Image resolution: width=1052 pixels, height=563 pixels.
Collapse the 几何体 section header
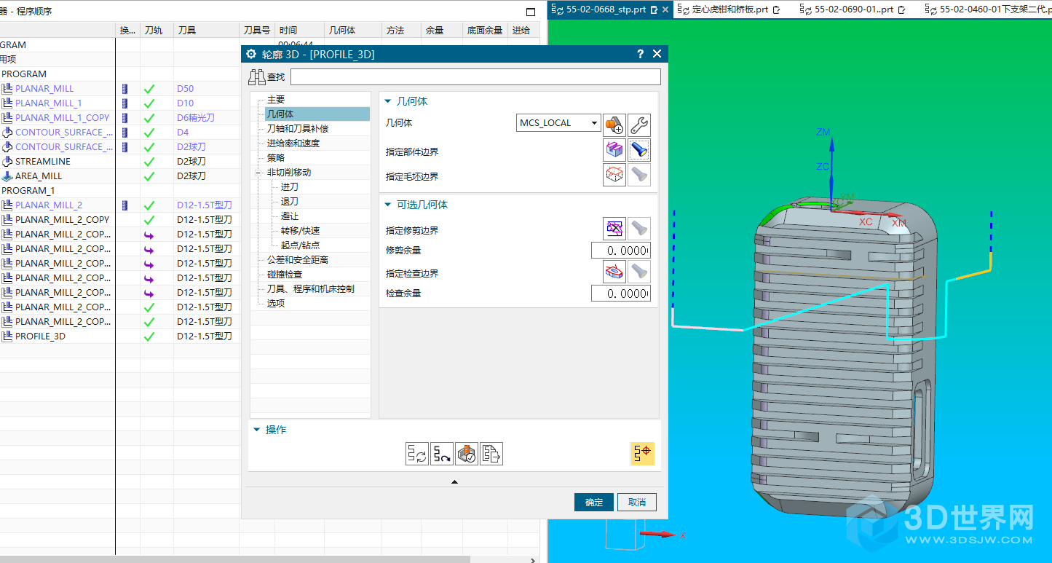(x=389, y=101)
